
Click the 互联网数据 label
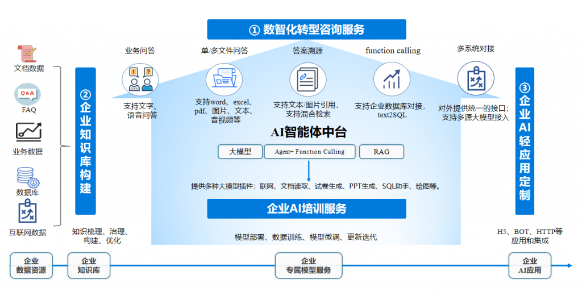pos(28,233)
